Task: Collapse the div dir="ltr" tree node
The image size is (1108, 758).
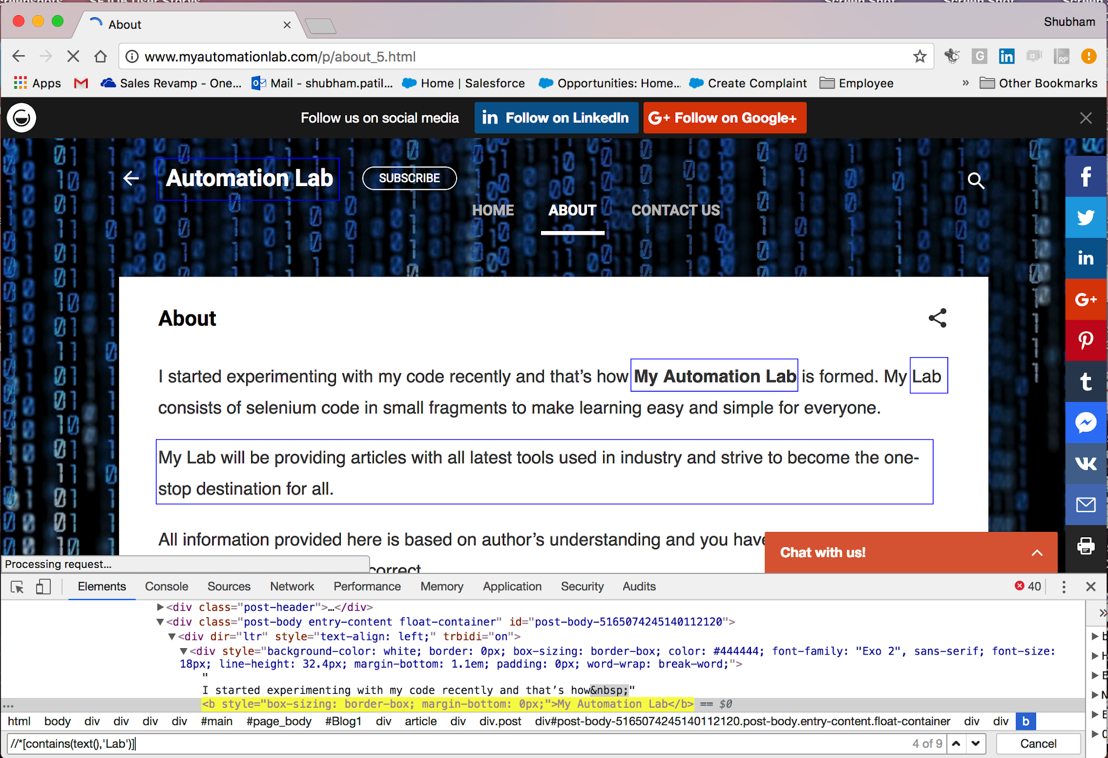Action: coord(172,636)
